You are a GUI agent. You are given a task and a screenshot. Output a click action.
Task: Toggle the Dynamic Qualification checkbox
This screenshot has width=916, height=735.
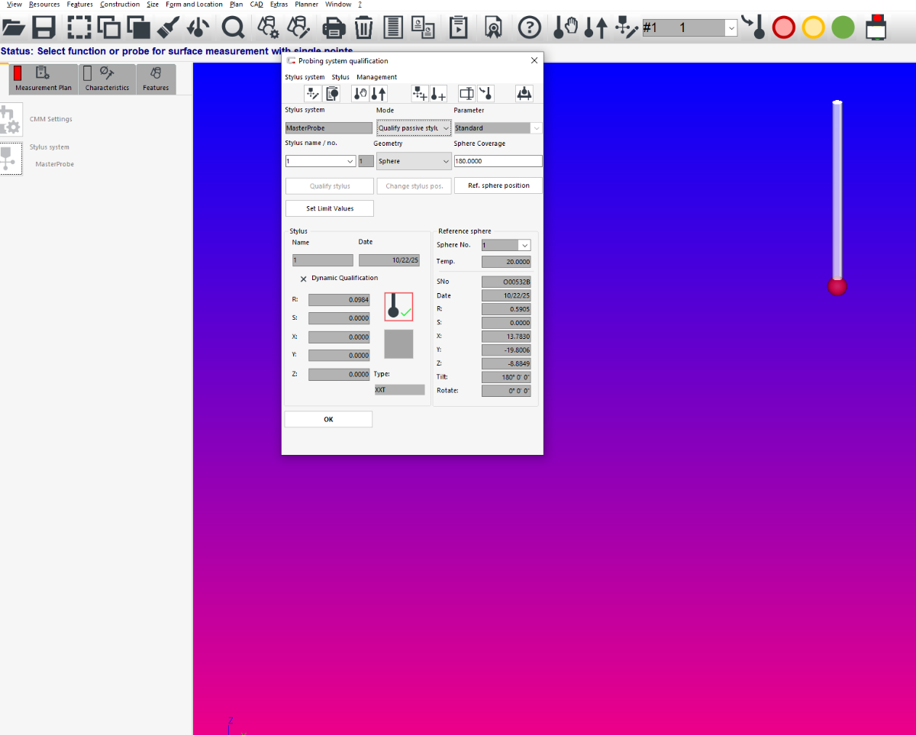point(303,279)
